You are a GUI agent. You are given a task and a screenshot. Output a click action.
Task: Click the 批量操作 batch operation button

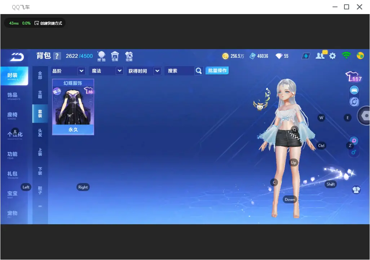217,70
